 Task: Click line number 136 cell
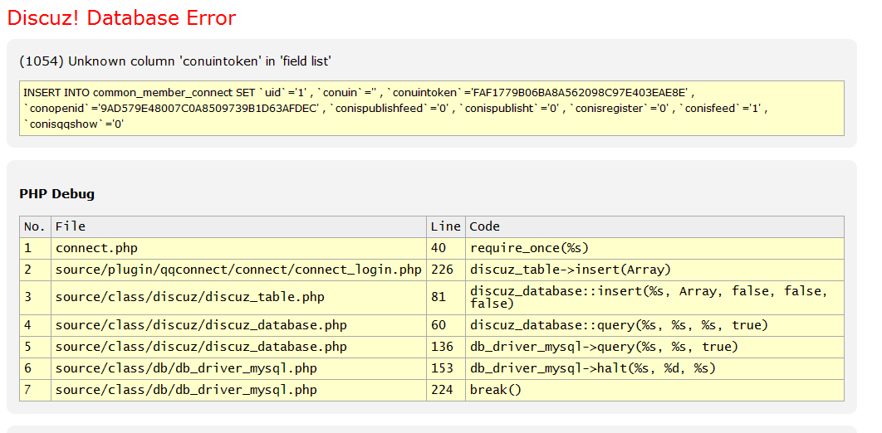tap(446, 347)
